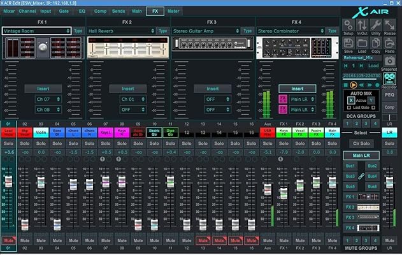
Task: Click the Paste icon
Action: (390, 42)
